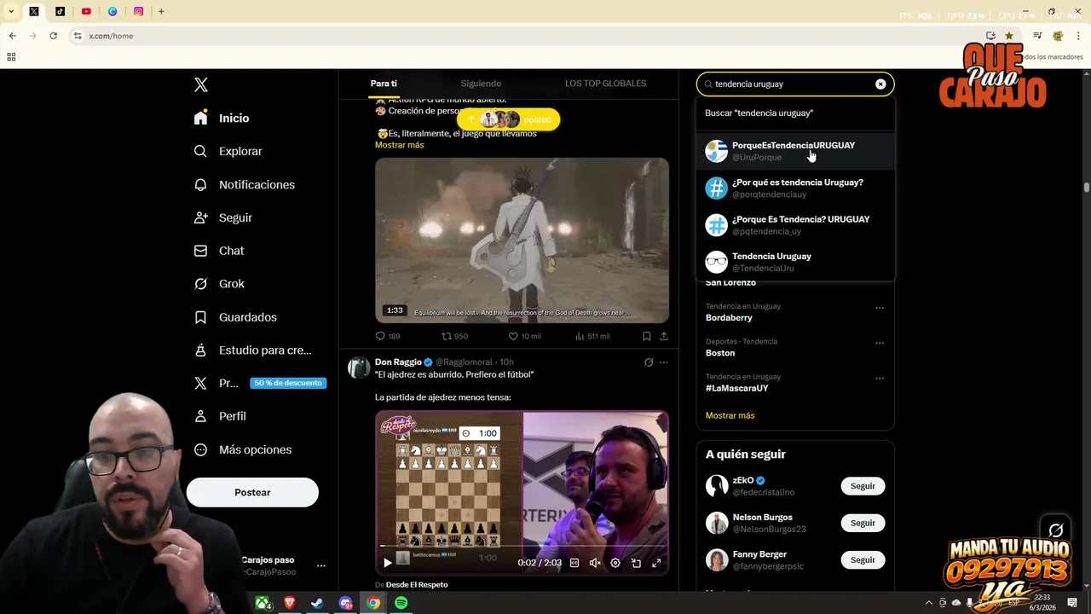Select Buscar "tendencia uruguay" suggestion
The width and height of the screenshot is (1091, 614).
[795, 113]
